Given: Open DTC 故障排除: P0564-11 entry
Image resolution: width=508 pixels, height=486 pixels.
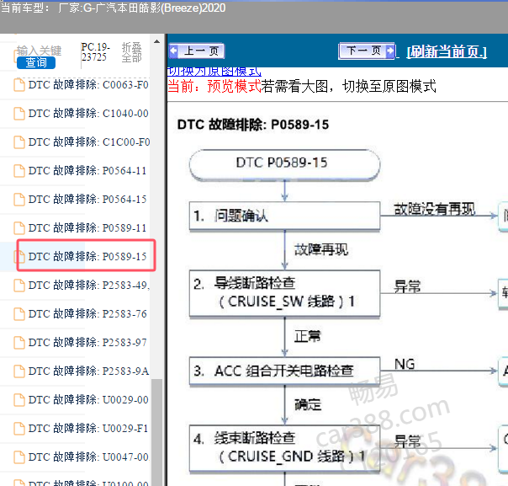Looking at the screenshot, I should [87, 171].
